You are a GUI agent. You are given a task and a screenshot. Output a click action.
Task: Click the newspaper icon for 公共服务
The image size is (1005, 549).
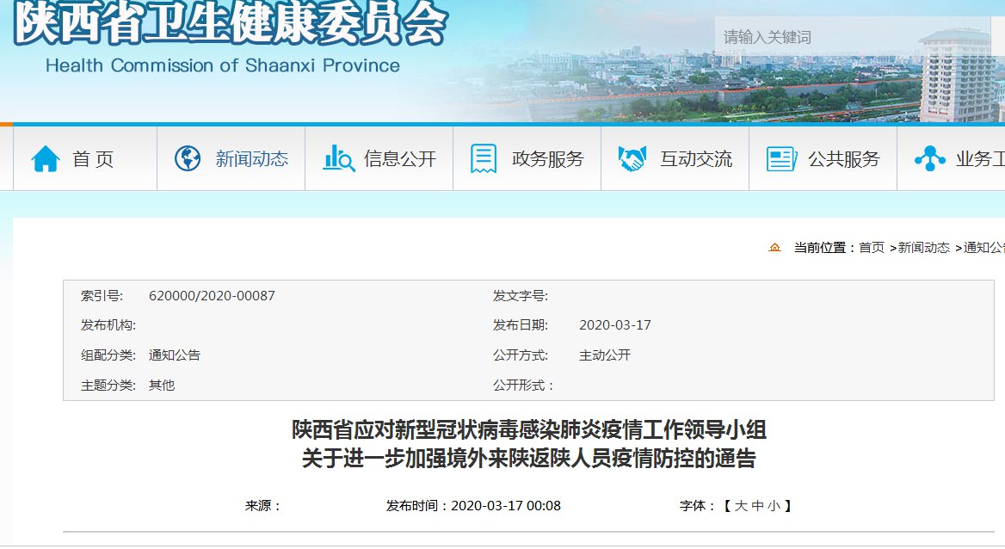781,158
